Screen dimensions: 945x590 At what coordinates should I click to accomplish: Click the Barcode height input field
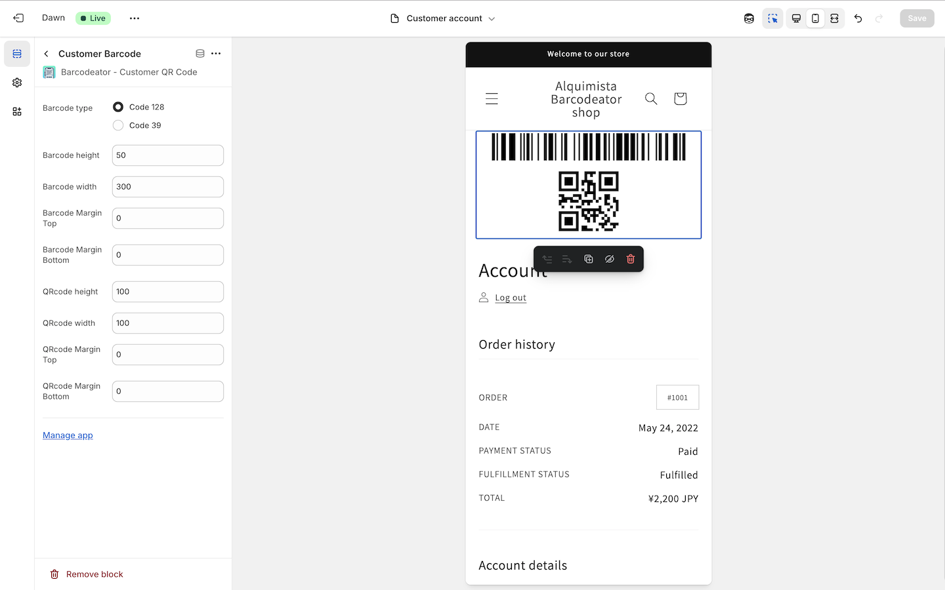(167, 155)
